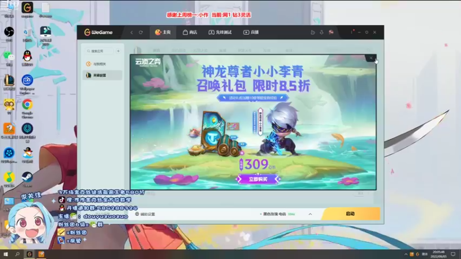Screen dimensions: 461x259
Task: Click the 搜索应用 search field
Action: coord(99,51)
